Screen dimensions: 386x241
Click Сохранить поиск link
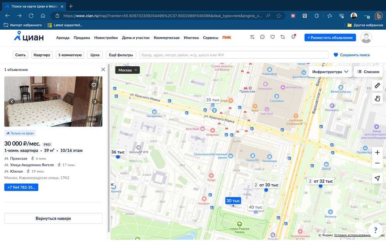click(x=352, y=55)
